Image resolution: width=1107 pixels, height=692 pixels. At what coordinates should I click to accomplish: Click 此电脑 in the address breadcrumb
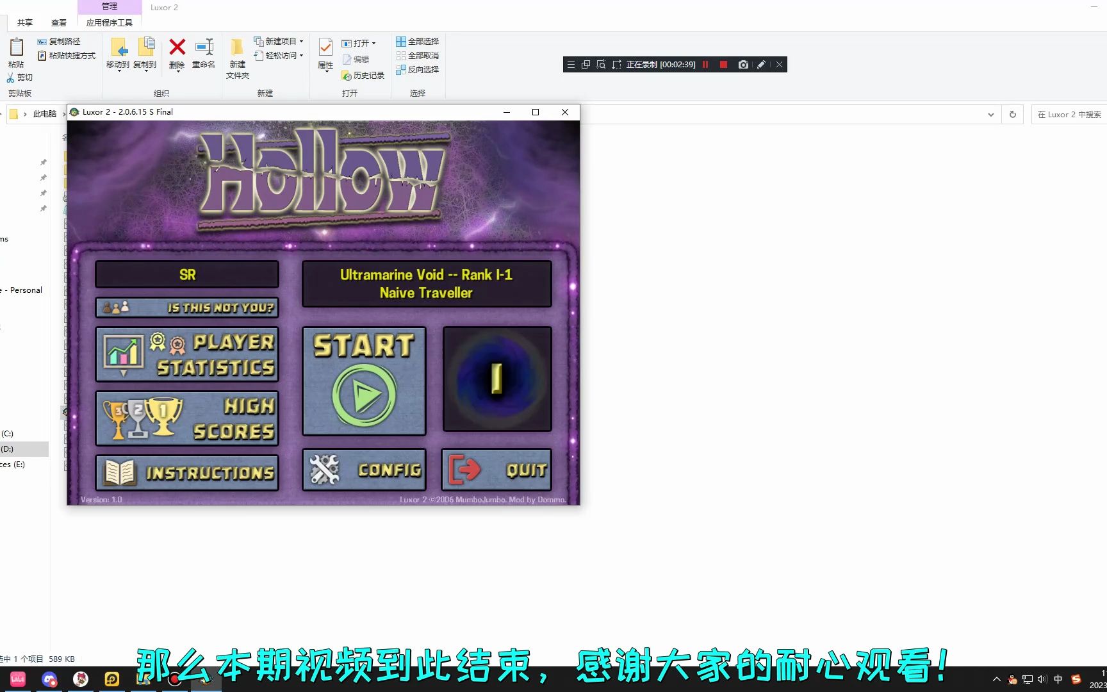45,114
